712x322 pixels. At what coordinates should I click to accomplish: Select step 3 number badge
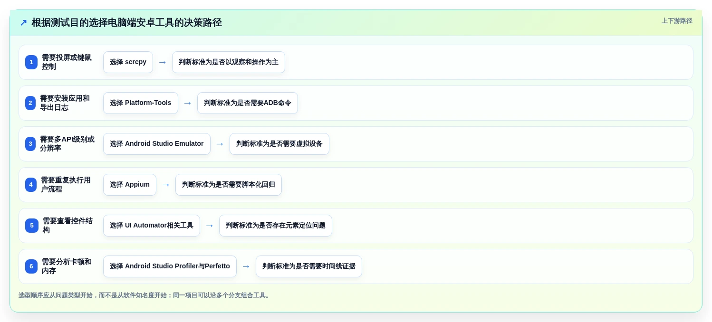point(30,144)
